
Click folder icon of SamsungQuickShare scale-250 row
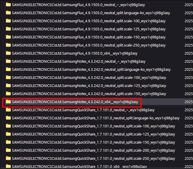pos(8,158)
